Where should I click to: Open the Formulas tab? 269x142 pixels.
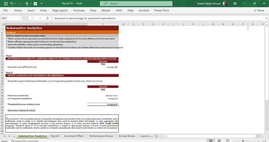coord(79,10)
